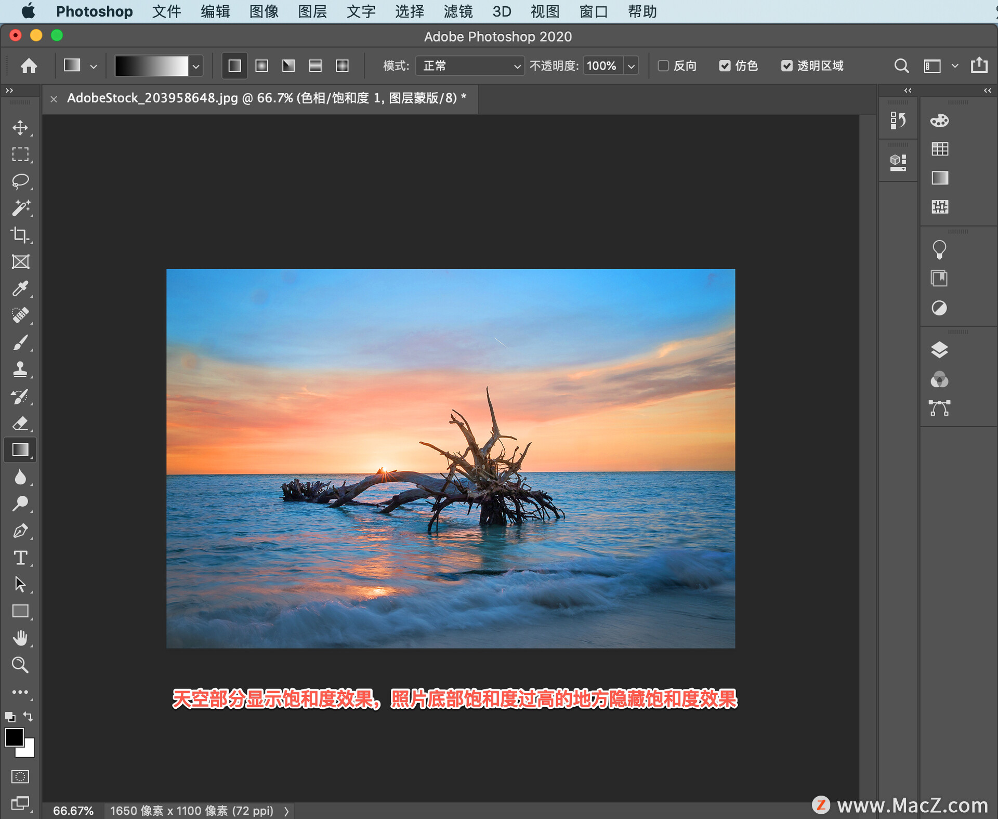The image size is (998, 819).
Task: Open the status bar info arrow
Action: point(286,811)
